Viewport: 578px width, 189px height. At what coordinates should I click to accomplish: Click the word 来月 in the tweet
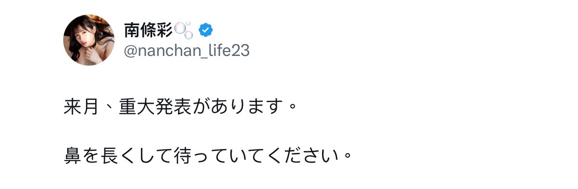click(82, 107)
